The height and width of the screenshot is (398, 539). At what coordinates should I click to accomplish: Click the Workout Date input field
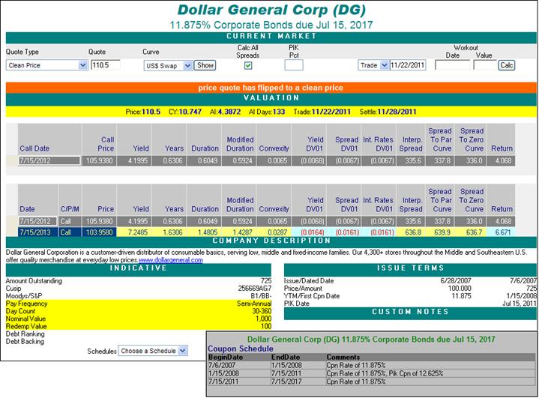(452, 65)
